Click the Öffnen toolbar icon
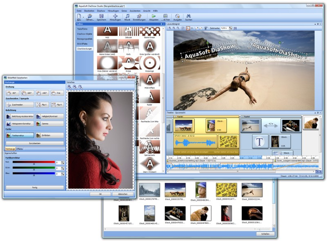 click(x=90, y=16)
